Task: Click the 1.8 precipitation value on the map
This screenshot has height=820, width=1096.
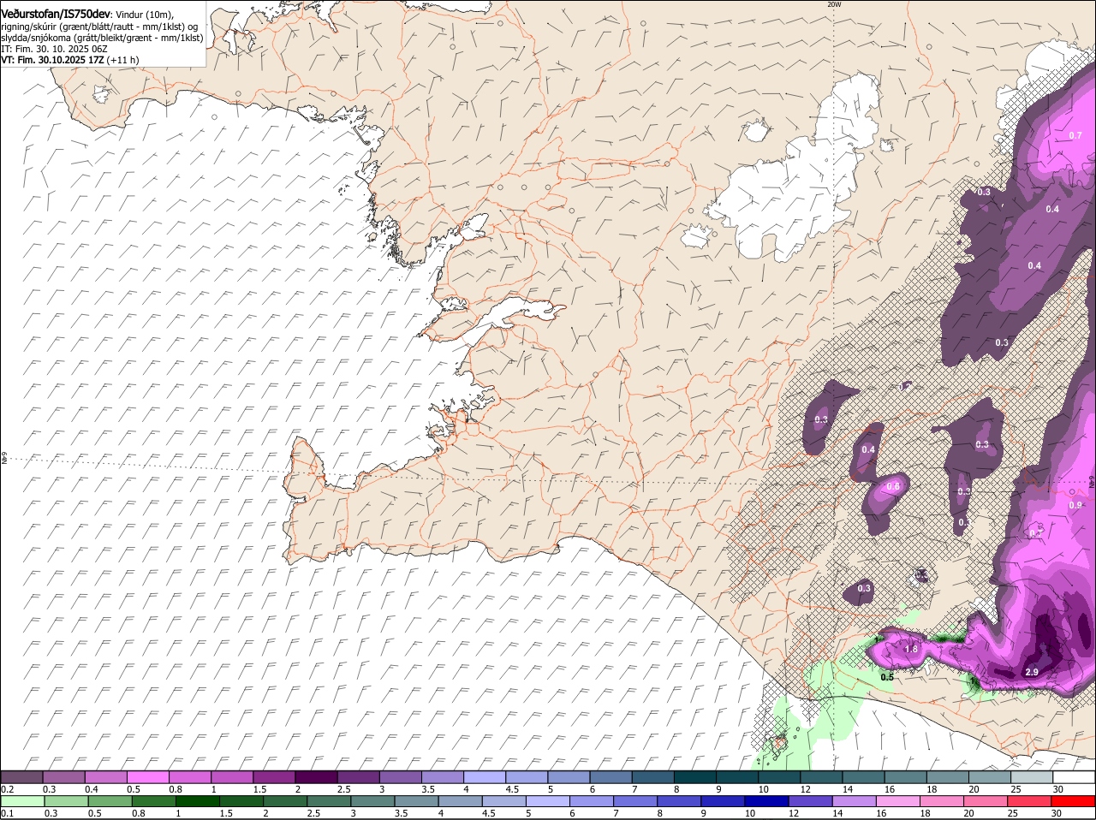Action: click(x=911, y=649)
